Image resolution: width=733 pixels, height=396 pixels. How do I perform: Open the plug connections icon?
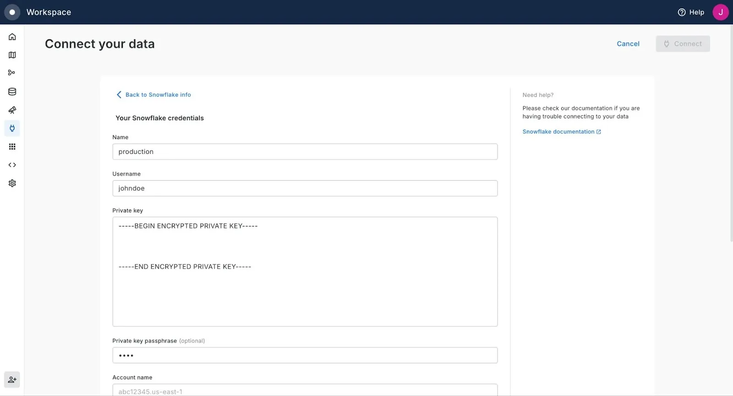click(x=12, y=128)
